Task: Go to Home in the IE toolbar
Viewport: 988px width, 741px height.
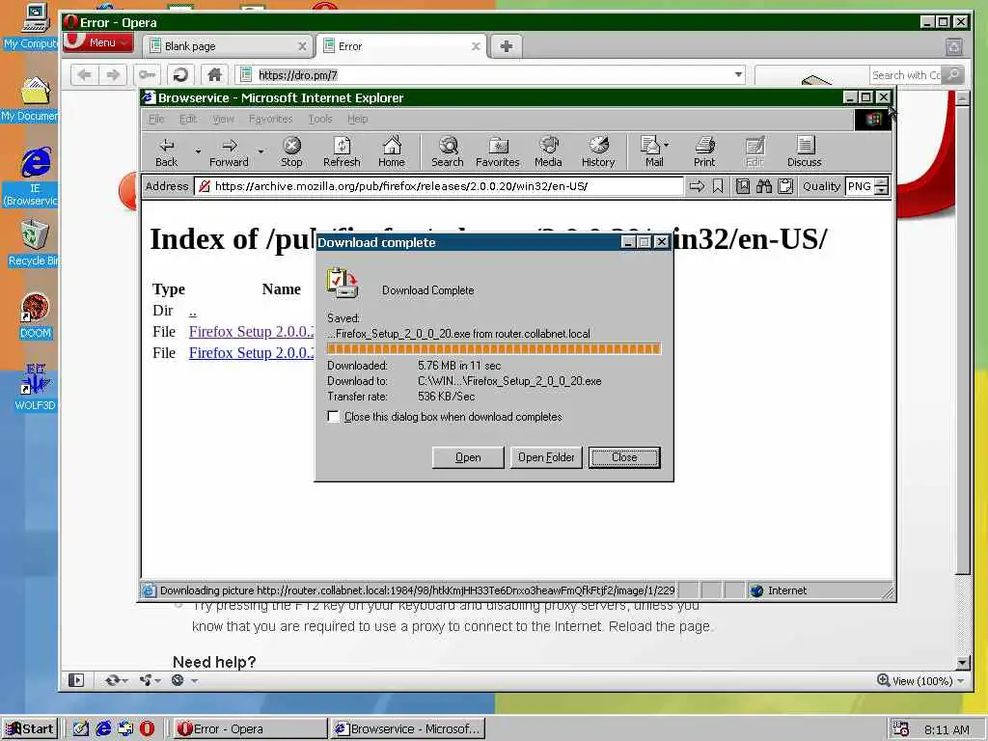Action: pos(392,151)
